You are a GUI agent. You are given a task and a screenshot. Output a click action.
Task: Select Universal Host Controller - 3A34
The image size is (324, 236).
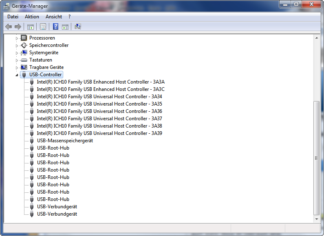point(99,97)
